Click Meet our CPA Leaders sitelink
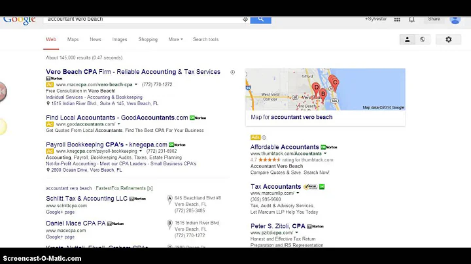The width and height of the screenshot is (471, 264). point(123,164)
